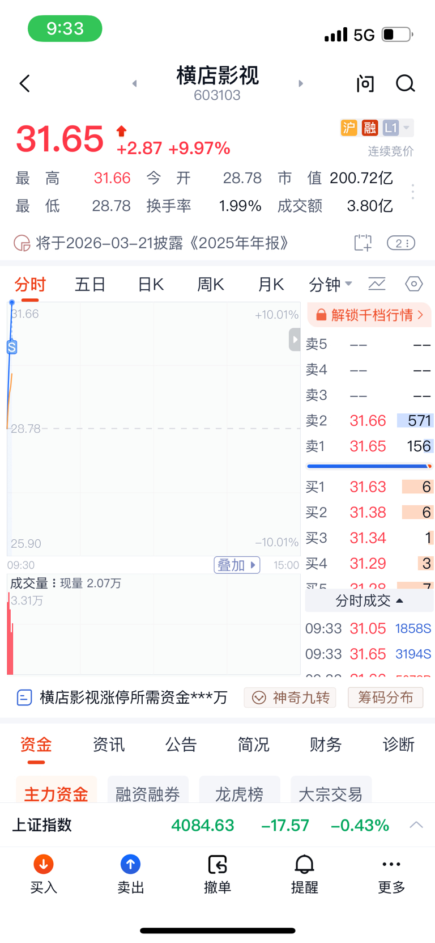Select 融资融券 sub-tab

[x=148, y=790]
